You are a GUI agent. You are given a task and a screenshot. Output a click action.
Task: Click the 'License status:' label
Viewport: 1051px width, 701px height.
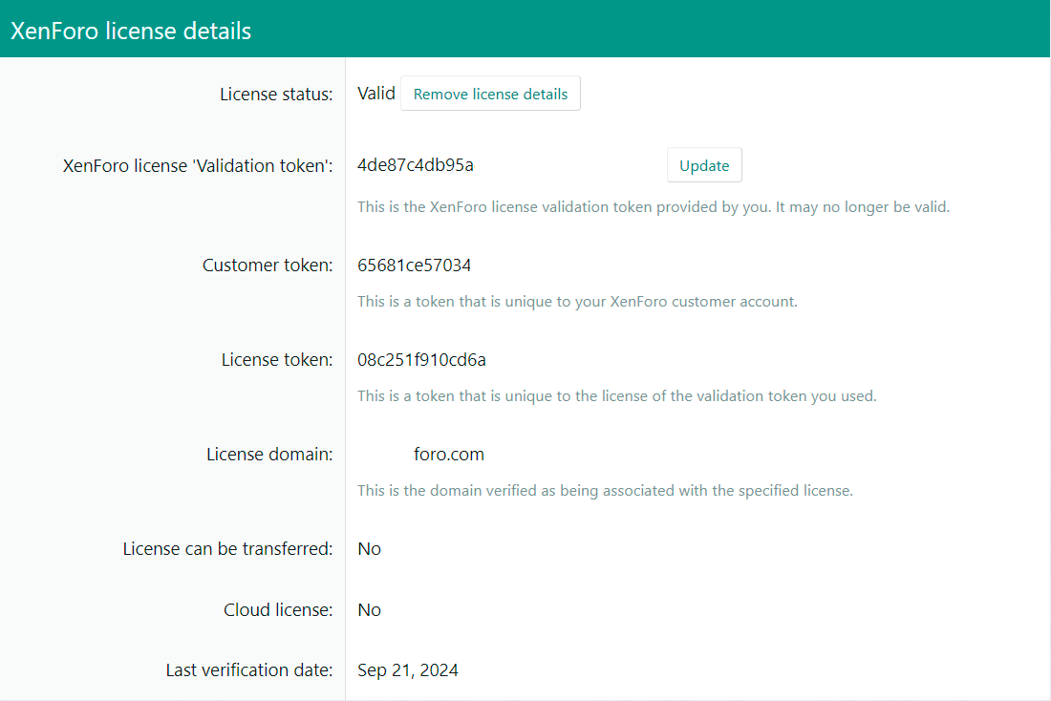pos(276,95)
